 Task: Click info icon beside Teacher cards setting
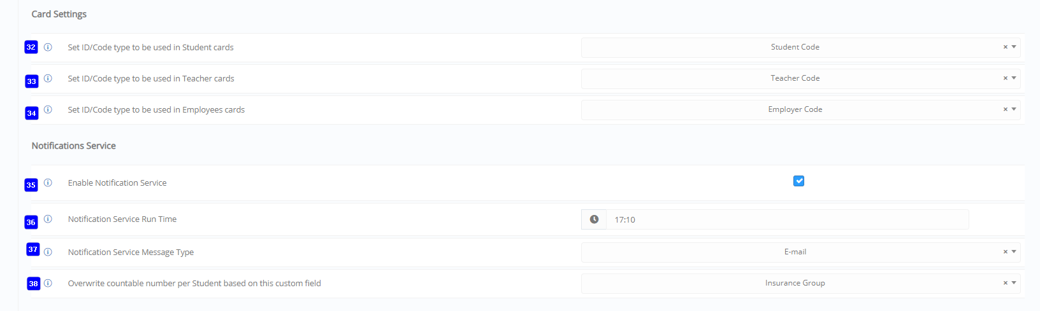pos(48,78)
